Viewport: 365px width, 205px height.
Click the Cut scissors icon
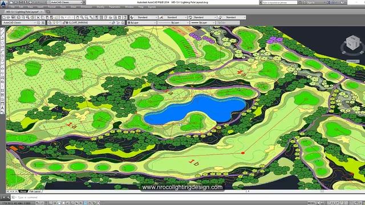[38, 18]
